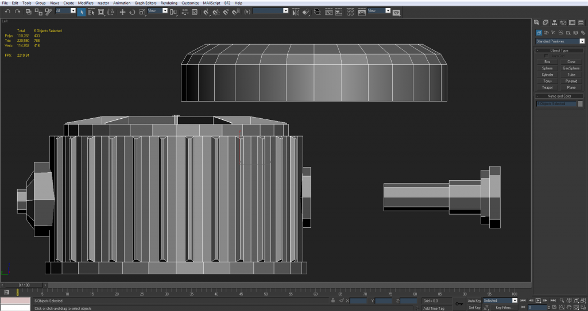Collapse the Object Type rollout
588x311 pixels.
click(x=559, y=50)
